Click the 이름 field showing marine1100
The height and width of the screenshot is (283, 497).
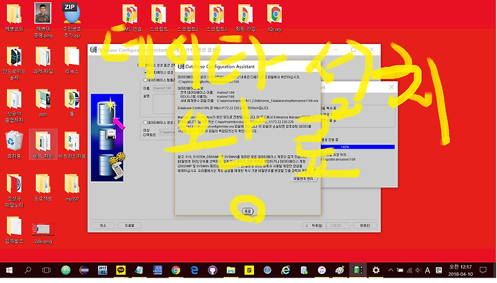pyautogui.click(x=164, y=88)
